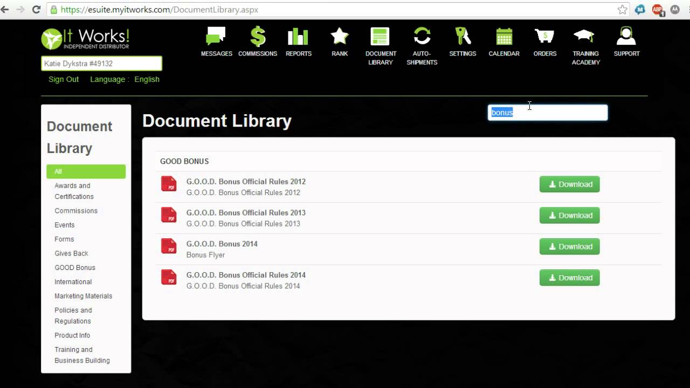
Task: Go forward in browser history
Action: coord(20,10)
